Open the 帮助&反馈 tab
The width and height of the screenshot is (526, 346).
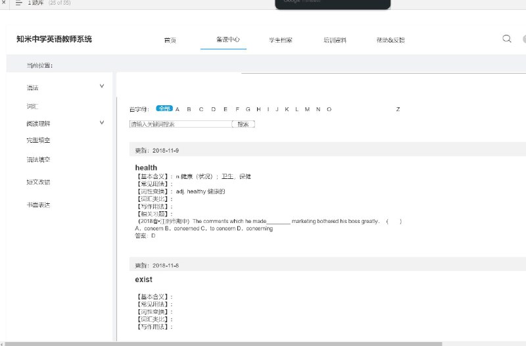click(x=391, y=40)
